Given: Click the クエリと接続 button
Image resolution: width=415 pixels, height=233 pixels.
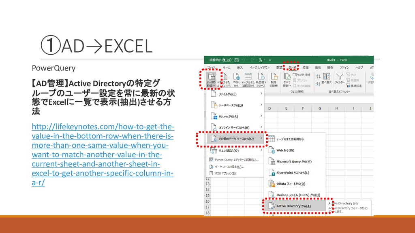Looking at the screenshot, I should (x=302, y=75).
